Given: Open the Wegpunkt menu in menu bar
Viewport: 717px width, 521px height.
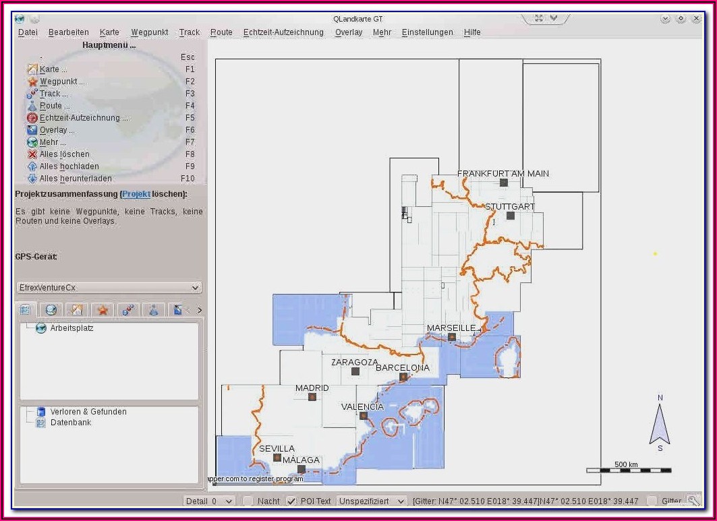Looking at the screenshot, I should [x=149, y=32].
